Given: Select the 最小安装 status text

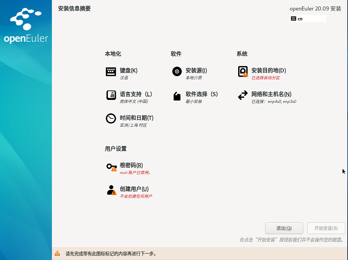Looking at the screenshot, I should 194,101.
